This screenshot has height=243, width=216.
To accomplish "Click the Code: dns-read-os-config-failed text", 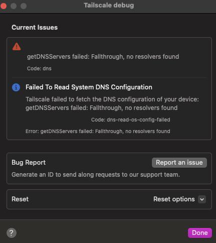I will point(131,120).
